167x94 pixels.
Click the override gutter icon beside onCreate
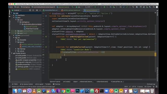46,16
